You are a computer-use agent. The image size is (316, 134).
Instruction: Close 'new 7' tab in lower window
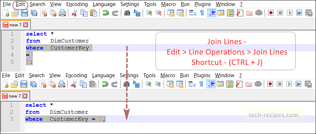point(25,96)
